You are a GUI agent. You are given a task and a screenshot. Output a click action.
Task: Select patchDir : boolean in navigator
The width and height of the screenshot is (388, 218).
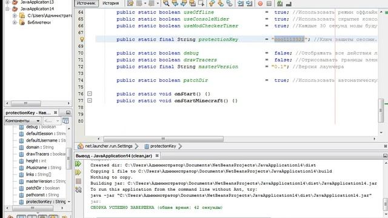click(x=42, y=188)
